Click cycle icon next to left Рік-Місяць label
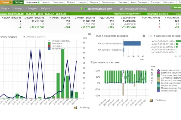 pyautogui.click(x=75, y=108)
